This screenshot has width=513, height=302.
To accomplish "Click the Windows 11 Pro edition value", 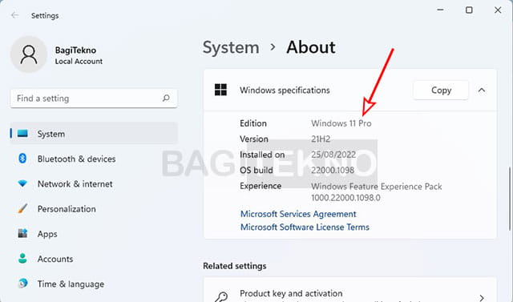I will point(341,123).
